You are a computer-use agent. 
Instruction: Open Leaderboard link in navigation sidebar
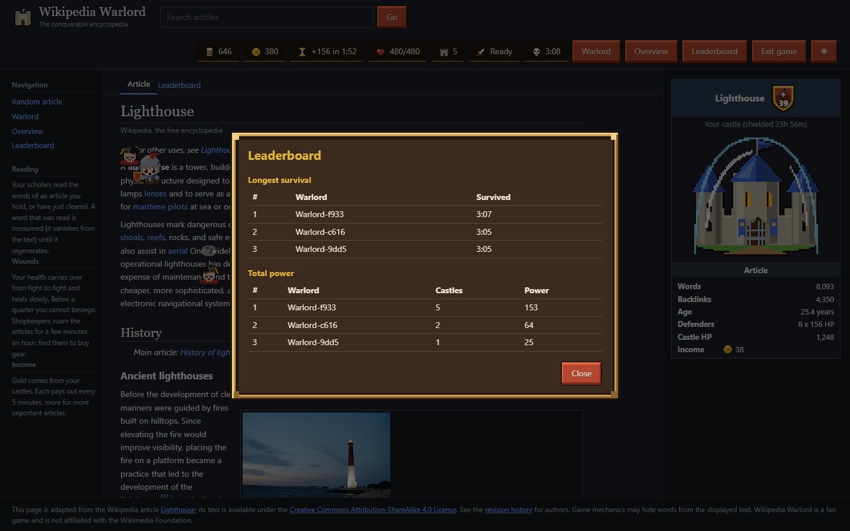pos(33,145)
